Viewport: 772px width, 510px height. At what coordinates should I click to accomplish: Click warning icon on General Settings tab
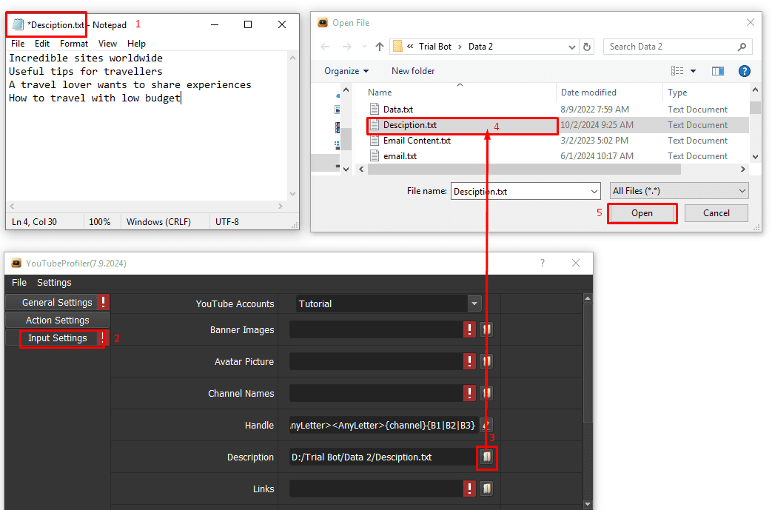pyautogui.click(x=103, y=302)
